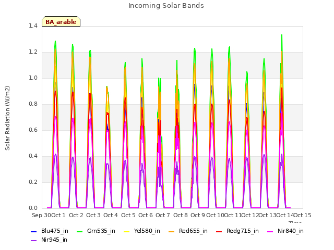Click the Oct 5 x-axis label
The height and width of the screenshot is (250, 334).
[x=128, y=215]
